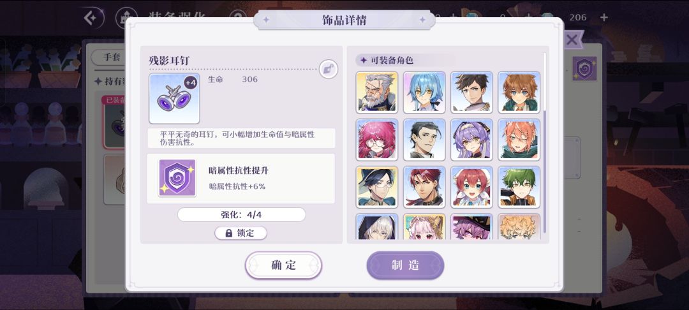Select the blue-haired character portrait

tap(424, 92)
